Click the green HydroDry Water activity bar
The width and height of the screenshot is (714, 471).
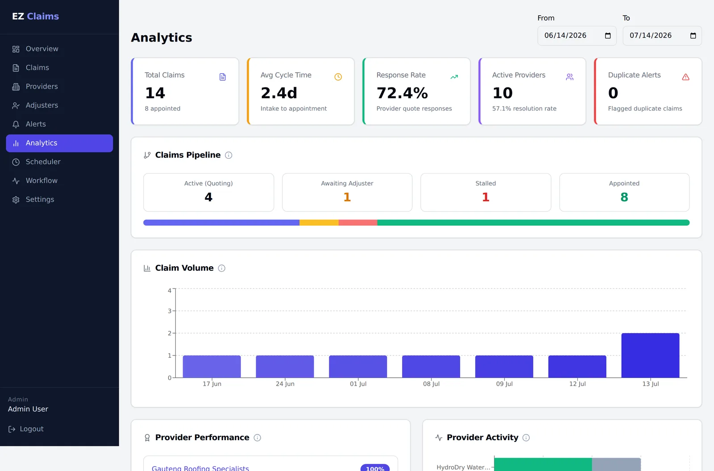pyautogui.click(x=543, y=464)
